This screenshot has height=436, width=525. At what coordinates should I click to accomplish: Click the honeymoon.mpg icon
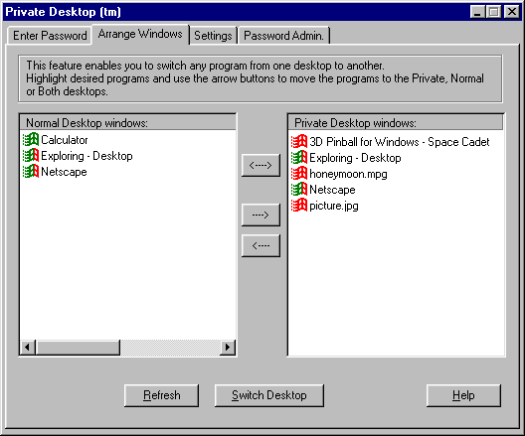coord(299,174)
